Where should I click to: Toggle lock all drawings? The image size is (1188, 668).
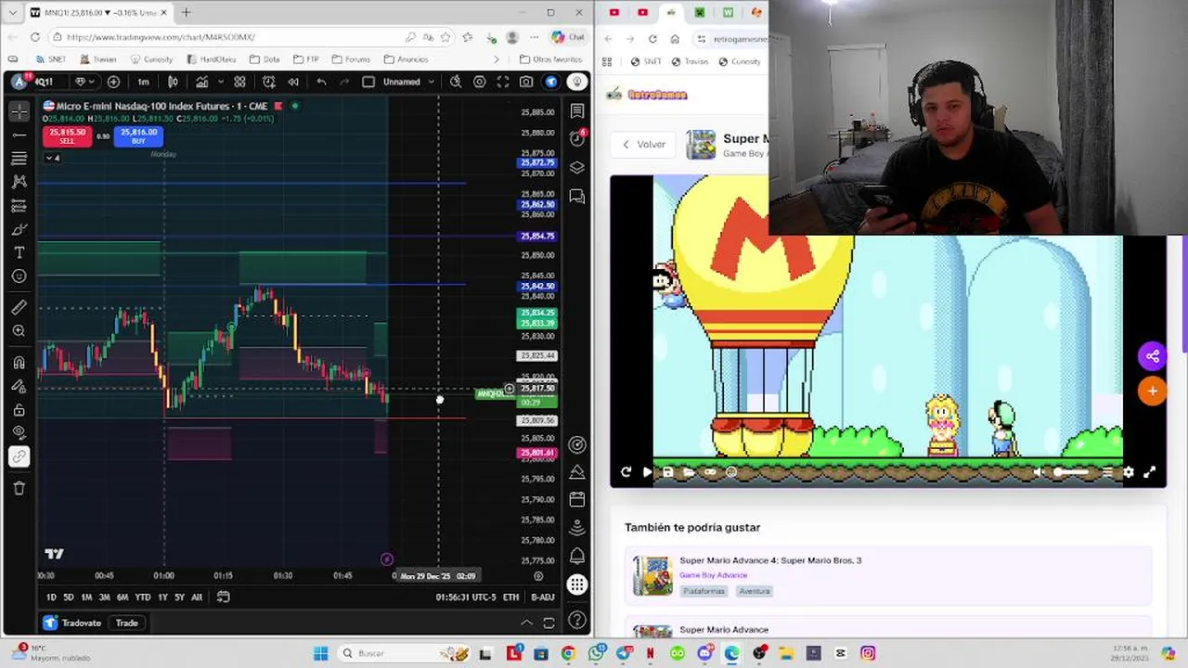click(19, 410)
